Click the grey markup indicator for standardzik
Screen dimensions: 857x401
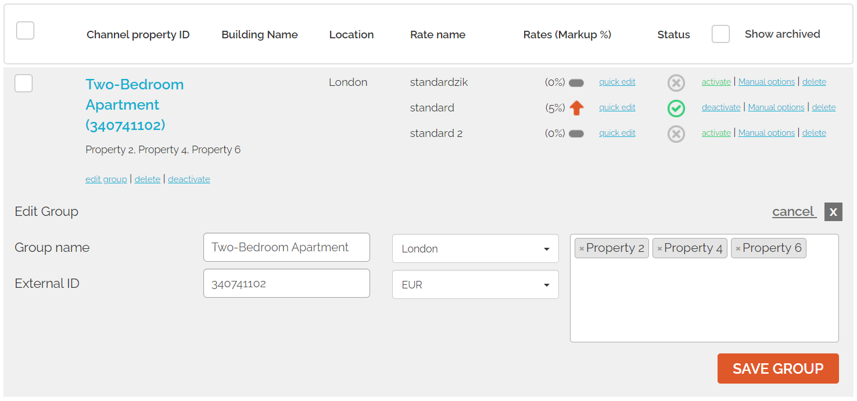(576, 83)
